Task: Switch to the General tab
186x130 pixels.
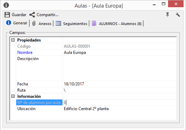Action: click(17, 23)
